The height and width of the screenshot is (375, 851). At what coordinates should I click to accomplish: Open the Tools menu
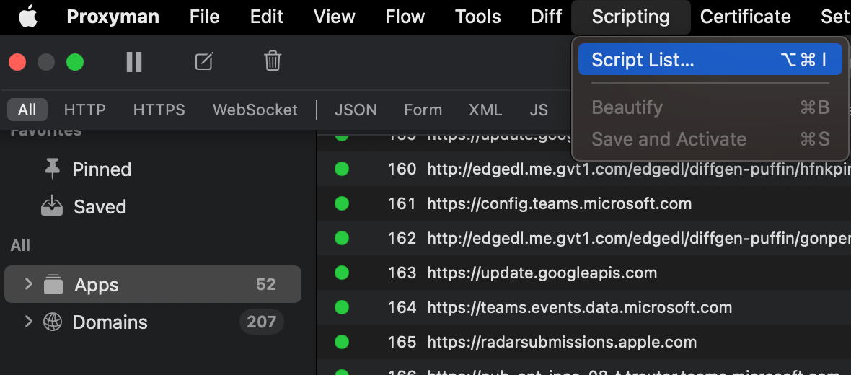click(477, 17)
